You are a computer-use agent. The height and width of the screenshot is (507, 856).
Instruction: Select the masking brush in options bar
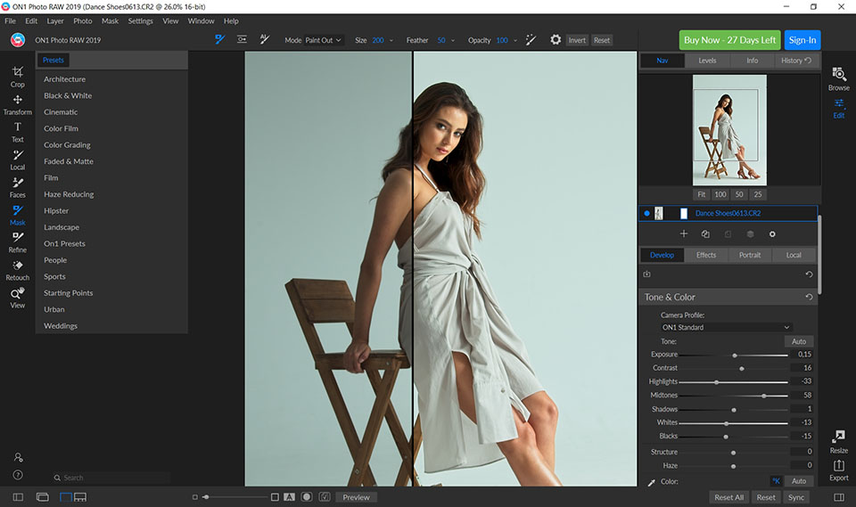(219, 39)
